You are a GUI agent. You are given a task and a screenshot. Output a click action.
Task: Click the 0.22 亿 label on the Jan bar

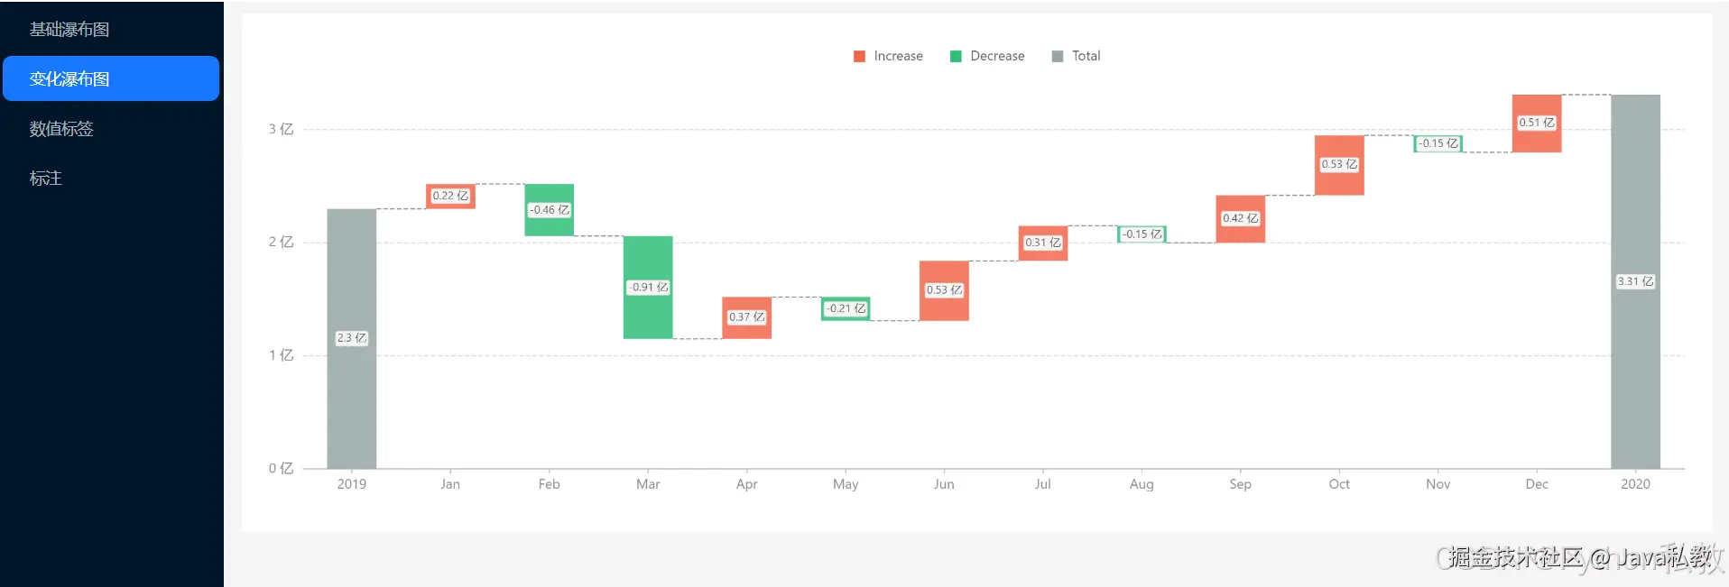(x=450, y=196)
